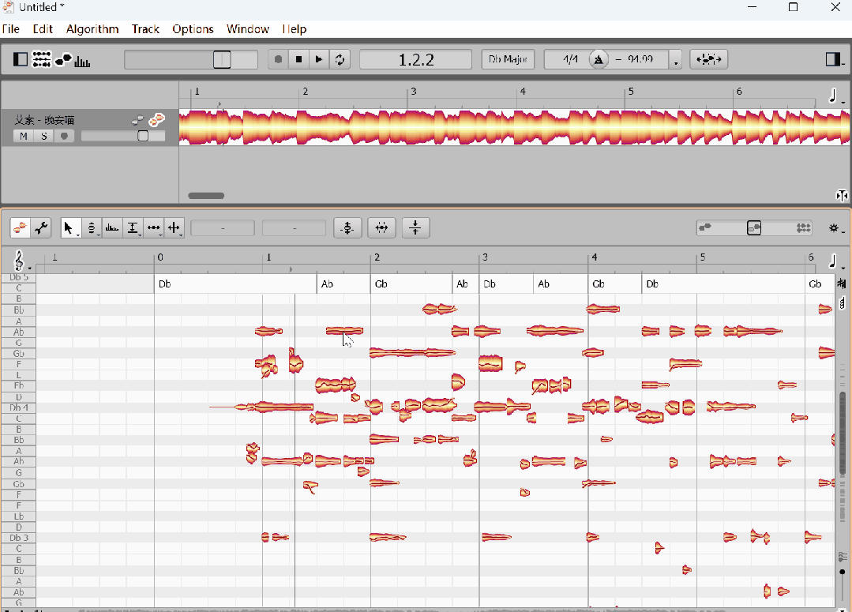Image resolution: width=852 pixels, height=612 pixels.
Task: Select the pitch tool
Action: point(92,228)
